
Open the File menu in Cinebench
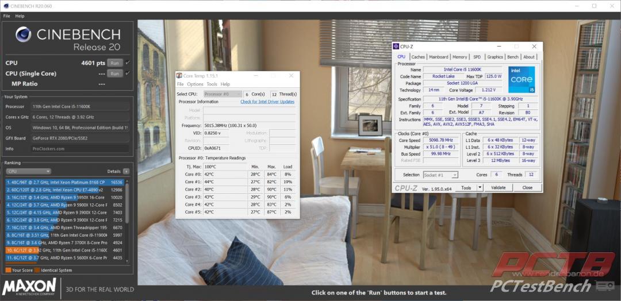point(6,16)
